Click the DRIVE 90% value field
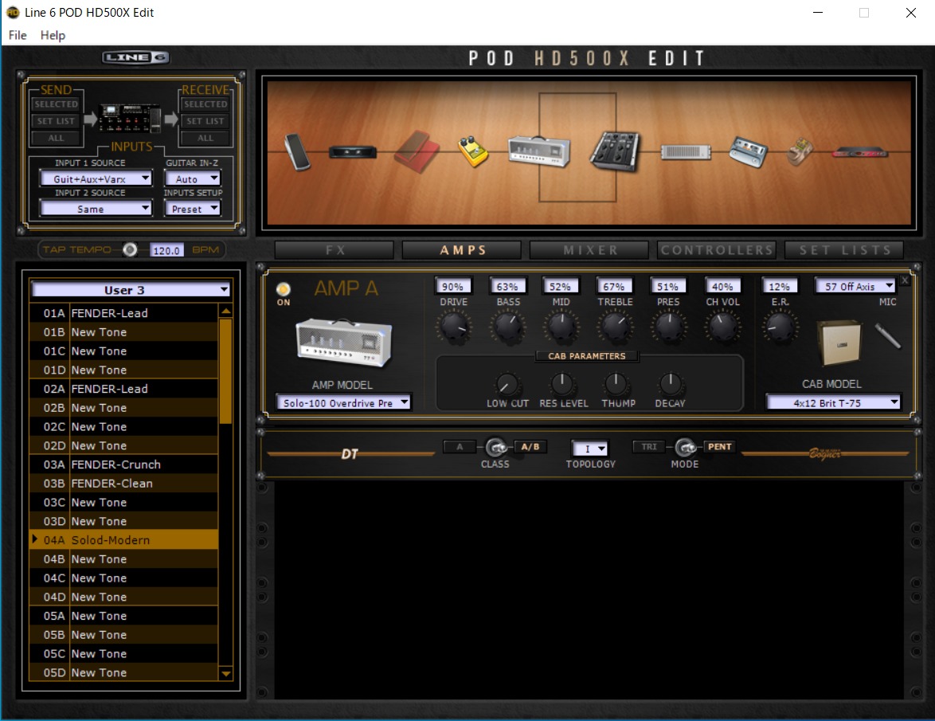The width and height of the screenshot is (935, 721). click(452, 286)
